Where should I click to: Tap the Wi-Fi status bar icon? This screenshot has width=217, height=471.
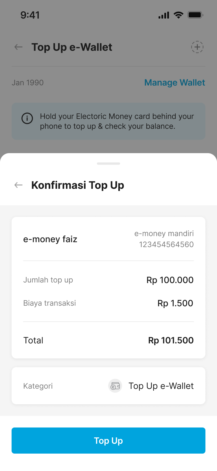tap(179, 15)
